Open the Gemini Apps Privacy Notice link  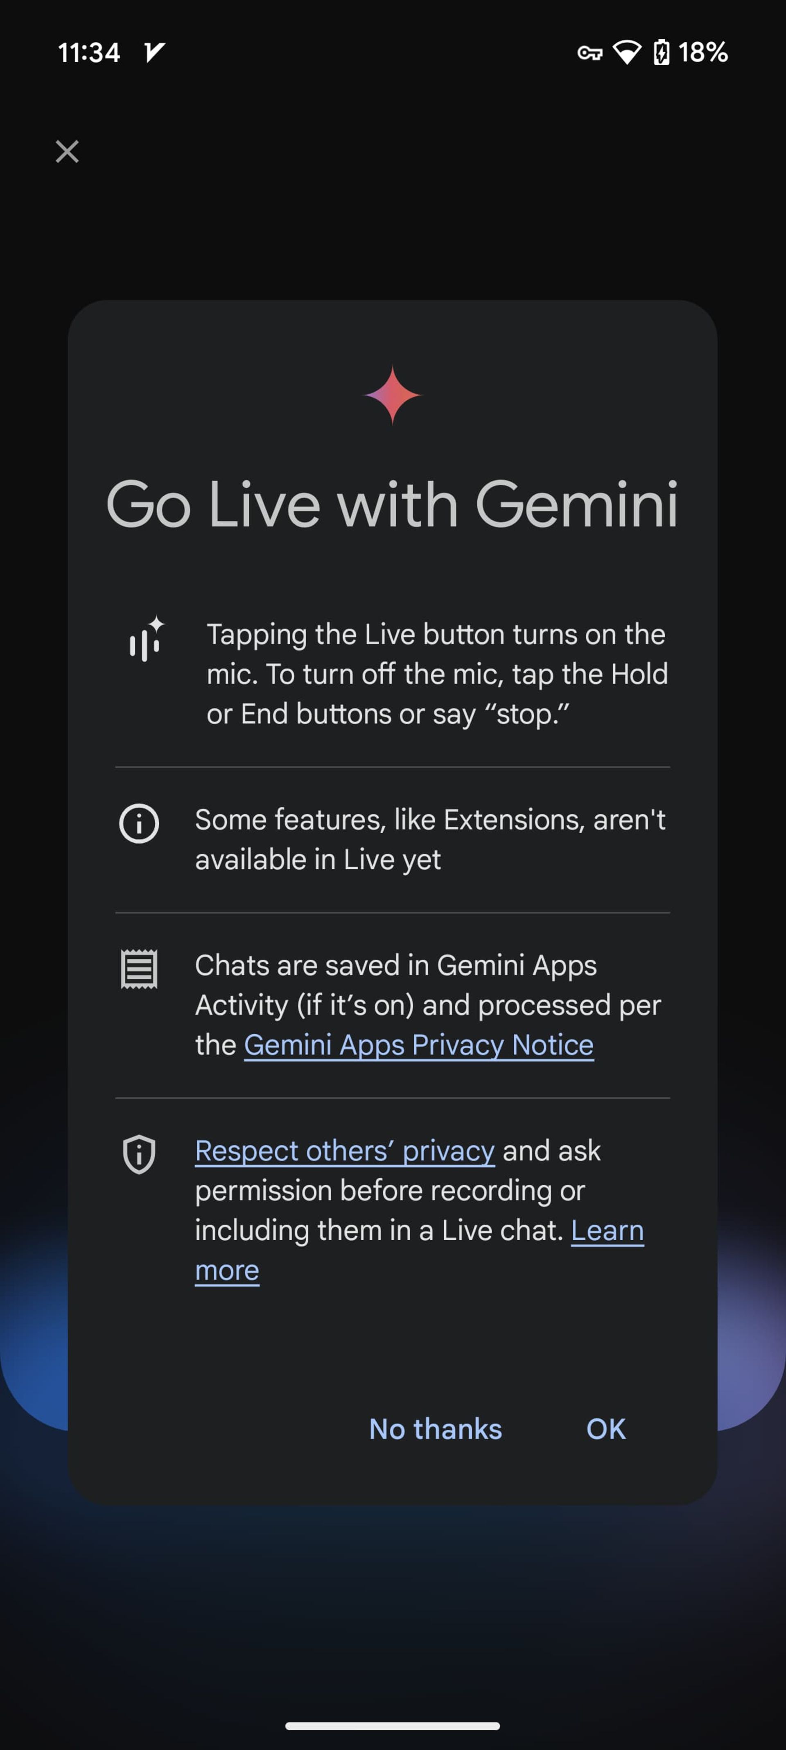[418, 1045]
